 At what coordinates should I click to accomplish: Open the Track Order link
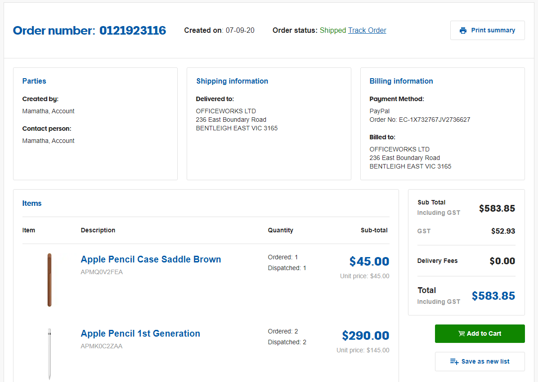(367, 30)
